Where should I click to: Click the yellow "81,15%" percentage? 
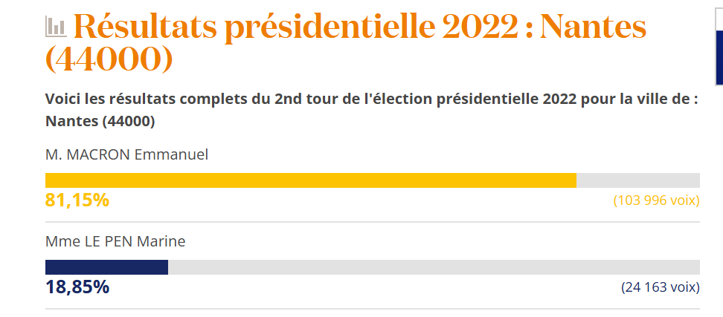[x=77, y=200]
